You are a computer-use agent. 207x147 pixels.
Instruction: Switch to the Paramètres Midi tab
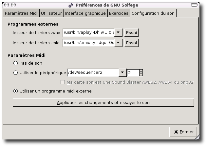click(21, 13)
